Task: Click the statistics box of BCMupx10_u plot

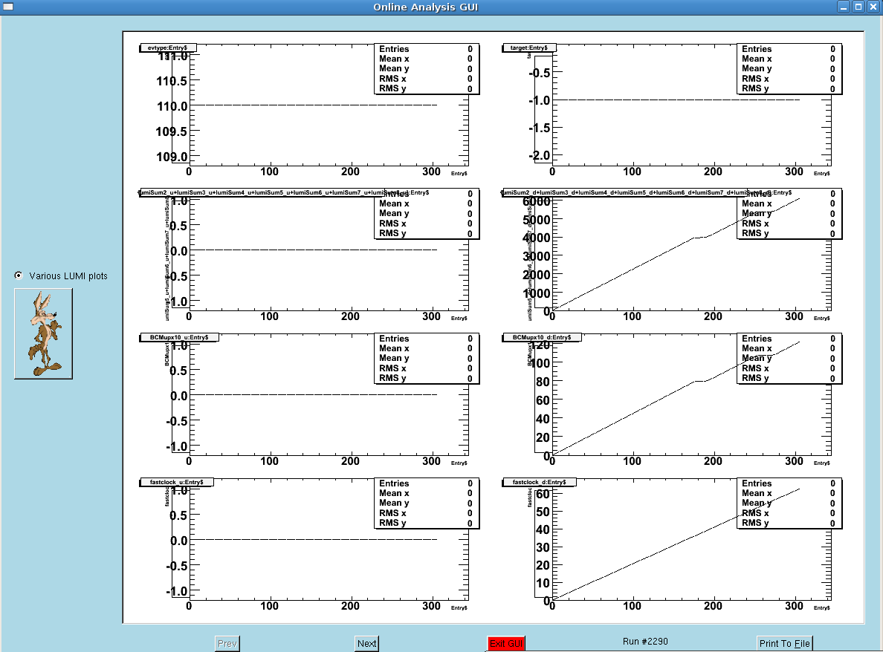Action: click(x=427, y=359)
